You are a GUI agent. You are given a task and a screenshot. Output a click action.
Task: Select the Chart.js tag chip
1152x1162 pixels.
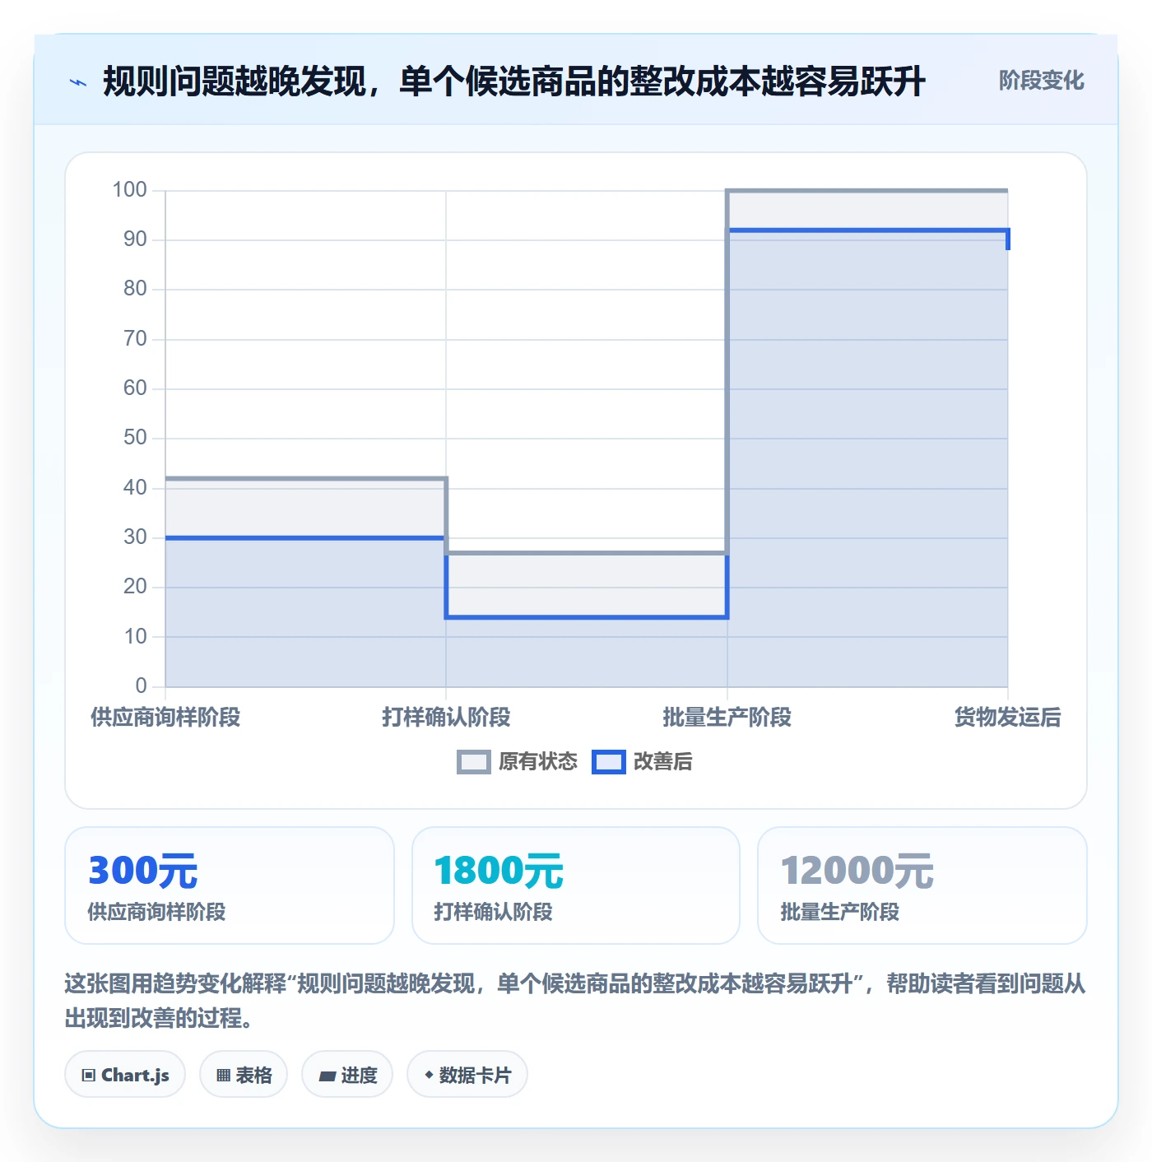(x=125, y=1075)
